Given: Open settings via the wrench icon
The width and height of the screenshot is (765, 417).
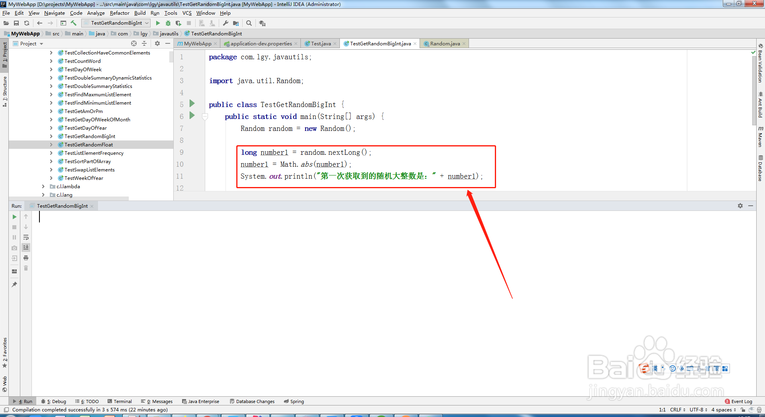Looking at the screenshot, I should (226, 23).
